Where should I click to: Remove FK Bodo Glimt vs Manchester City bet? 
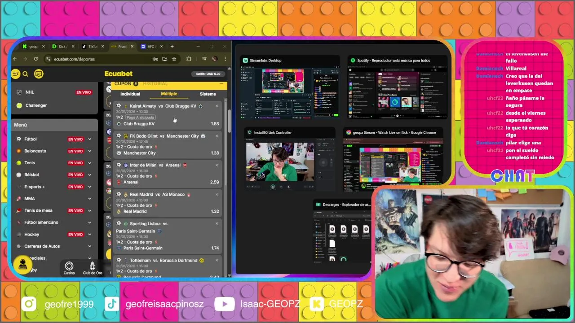(x=217, y=136)
